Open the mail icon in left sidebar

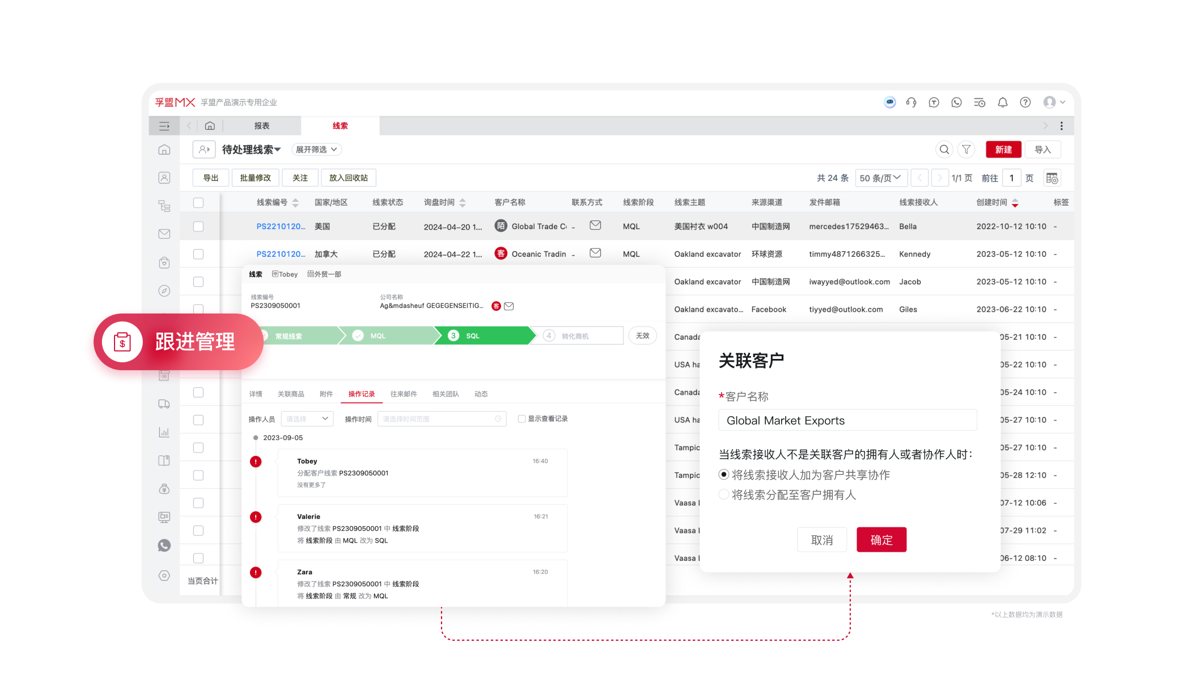click(x=164, y=234)
